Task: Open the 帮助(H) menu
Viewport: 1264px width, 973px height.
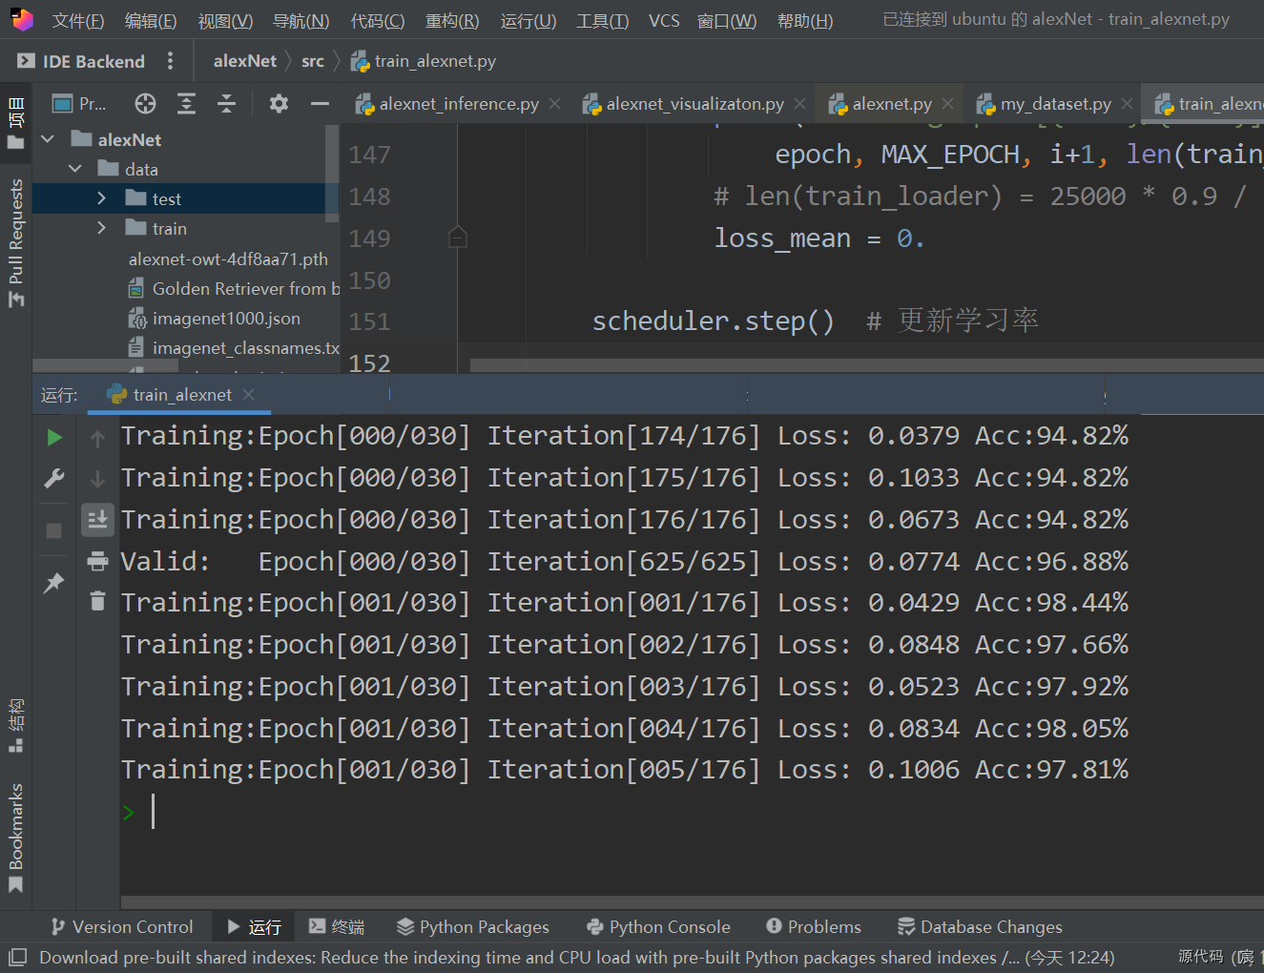Action: click(804, 20)
